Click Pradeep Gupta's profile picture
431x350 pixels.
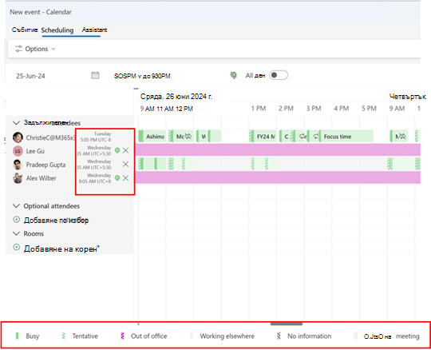[x=18, y=165]
